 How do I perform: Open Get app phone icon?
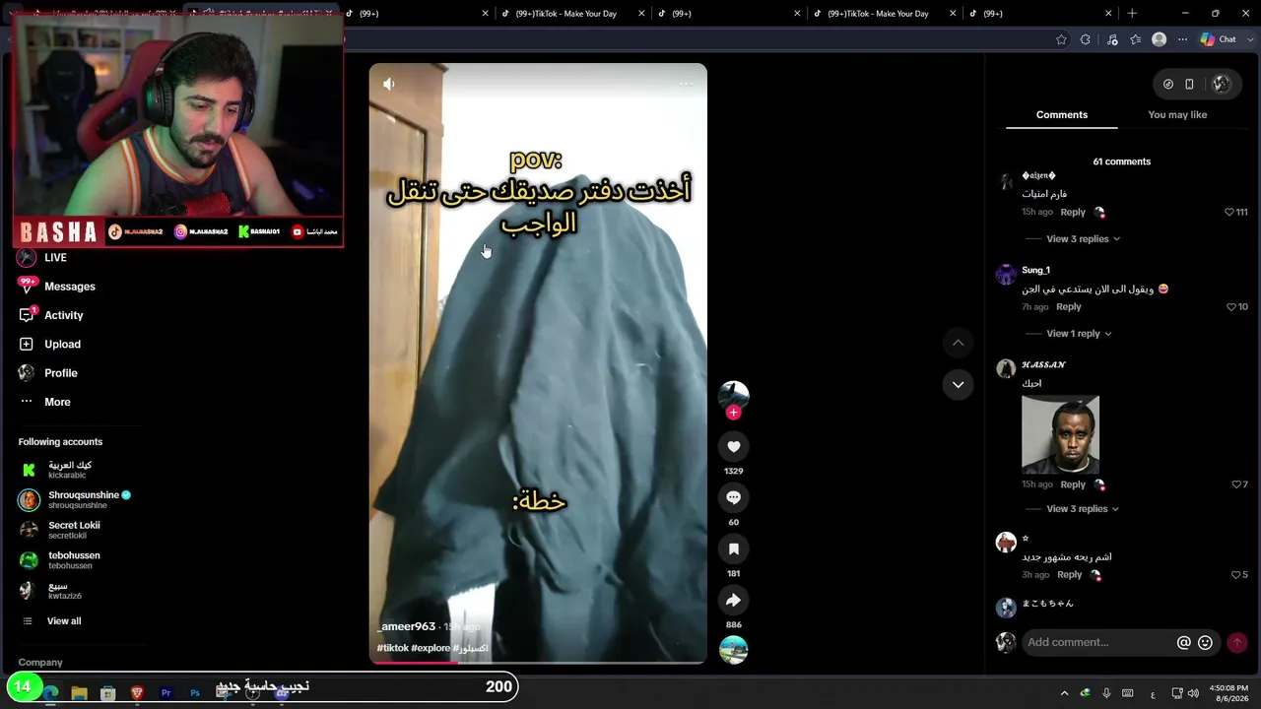[x=1189, y=84]
